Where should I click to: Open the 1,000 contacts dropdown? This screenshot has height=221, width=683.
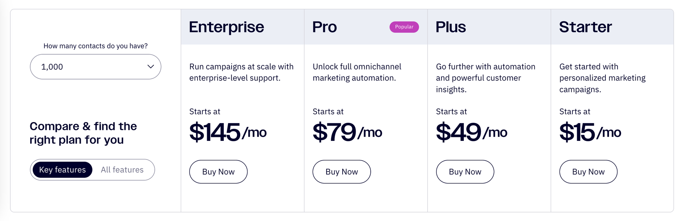pos(95,67)
